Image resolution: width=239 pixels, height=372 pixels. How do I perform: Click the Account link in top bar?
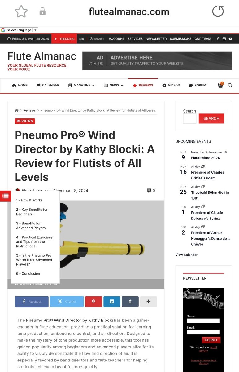coord(117,39)
